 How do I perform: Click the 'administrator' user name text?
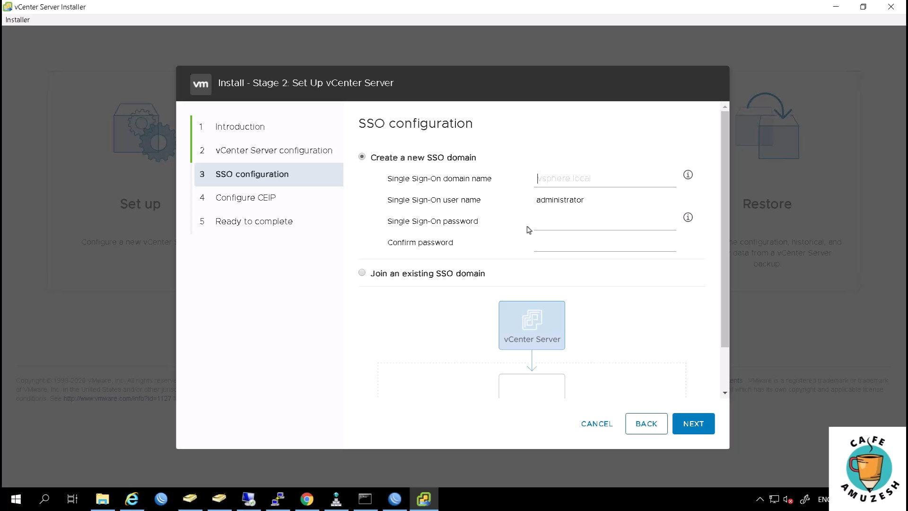coord(560,200)
